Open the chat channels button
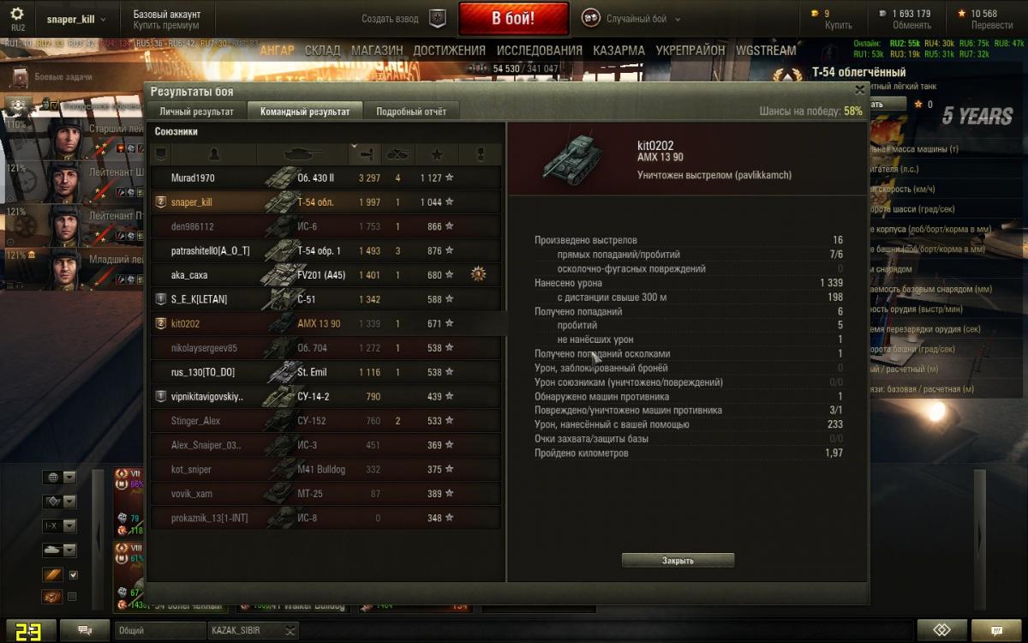 point(86,630)
